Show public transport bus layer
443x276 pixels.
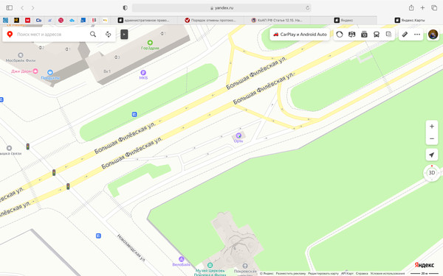(x=377, y=35)
